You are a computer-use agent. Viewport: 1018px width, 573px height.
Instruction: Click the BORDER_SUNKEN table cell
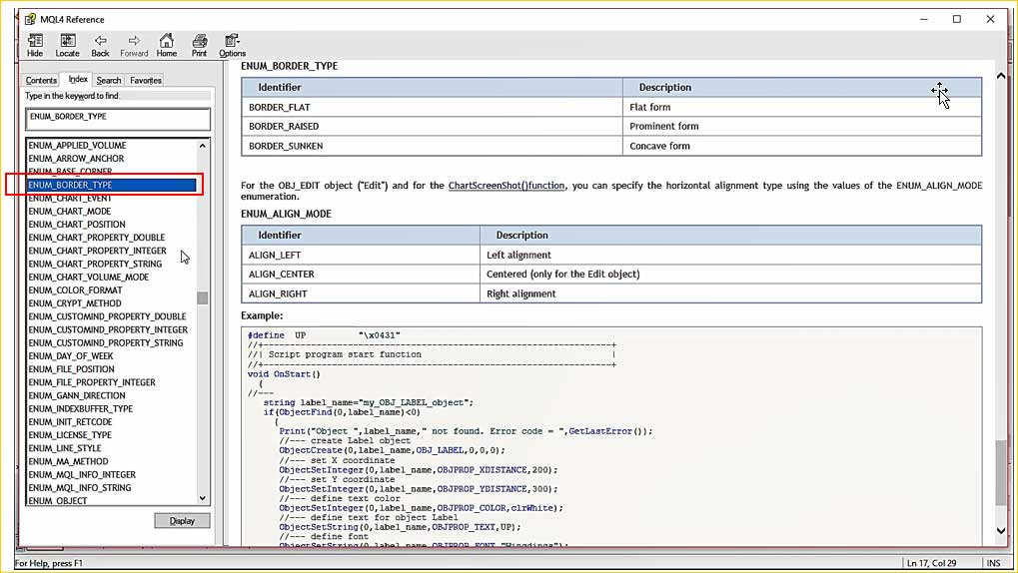point(432,146)
